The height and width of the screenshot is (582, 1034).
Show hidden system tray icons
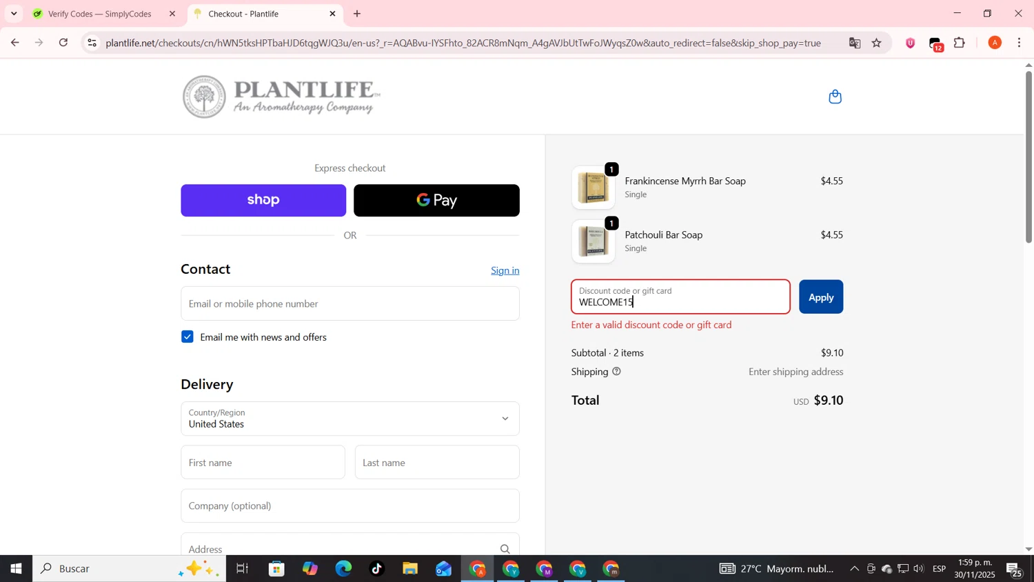click(x=854, y=569)
